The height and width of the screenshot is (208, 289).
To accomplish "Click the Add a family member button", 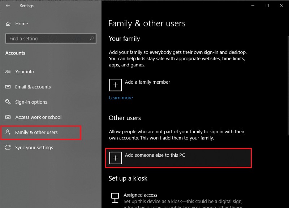I will (x=147, y=82).
